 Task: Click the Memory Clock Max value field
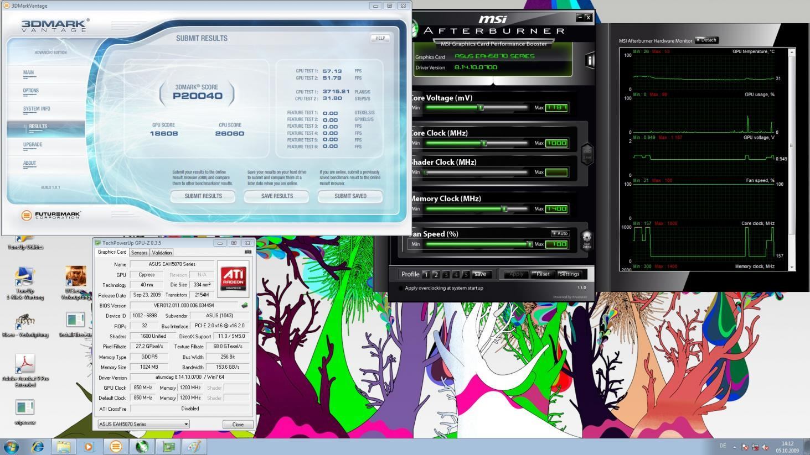556,209
